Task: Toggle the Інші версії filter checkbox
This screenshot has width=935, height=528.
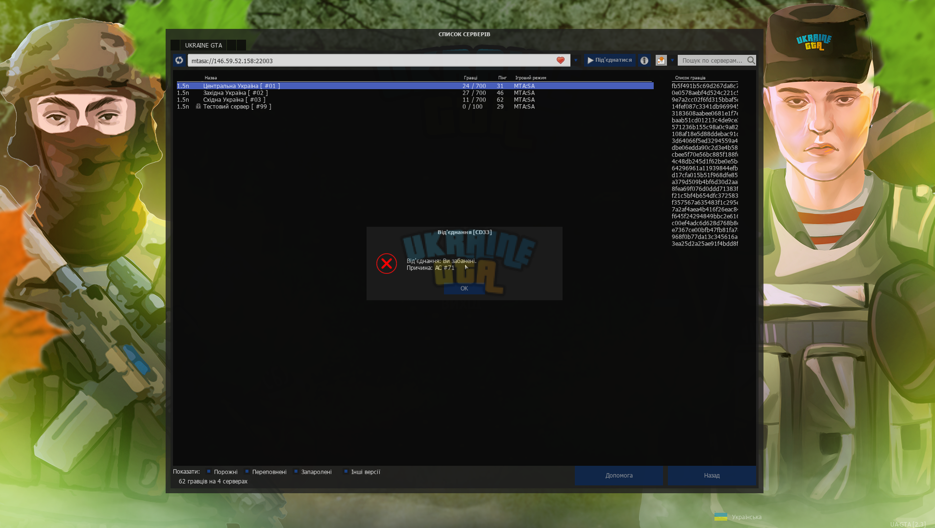Action: 346,472
